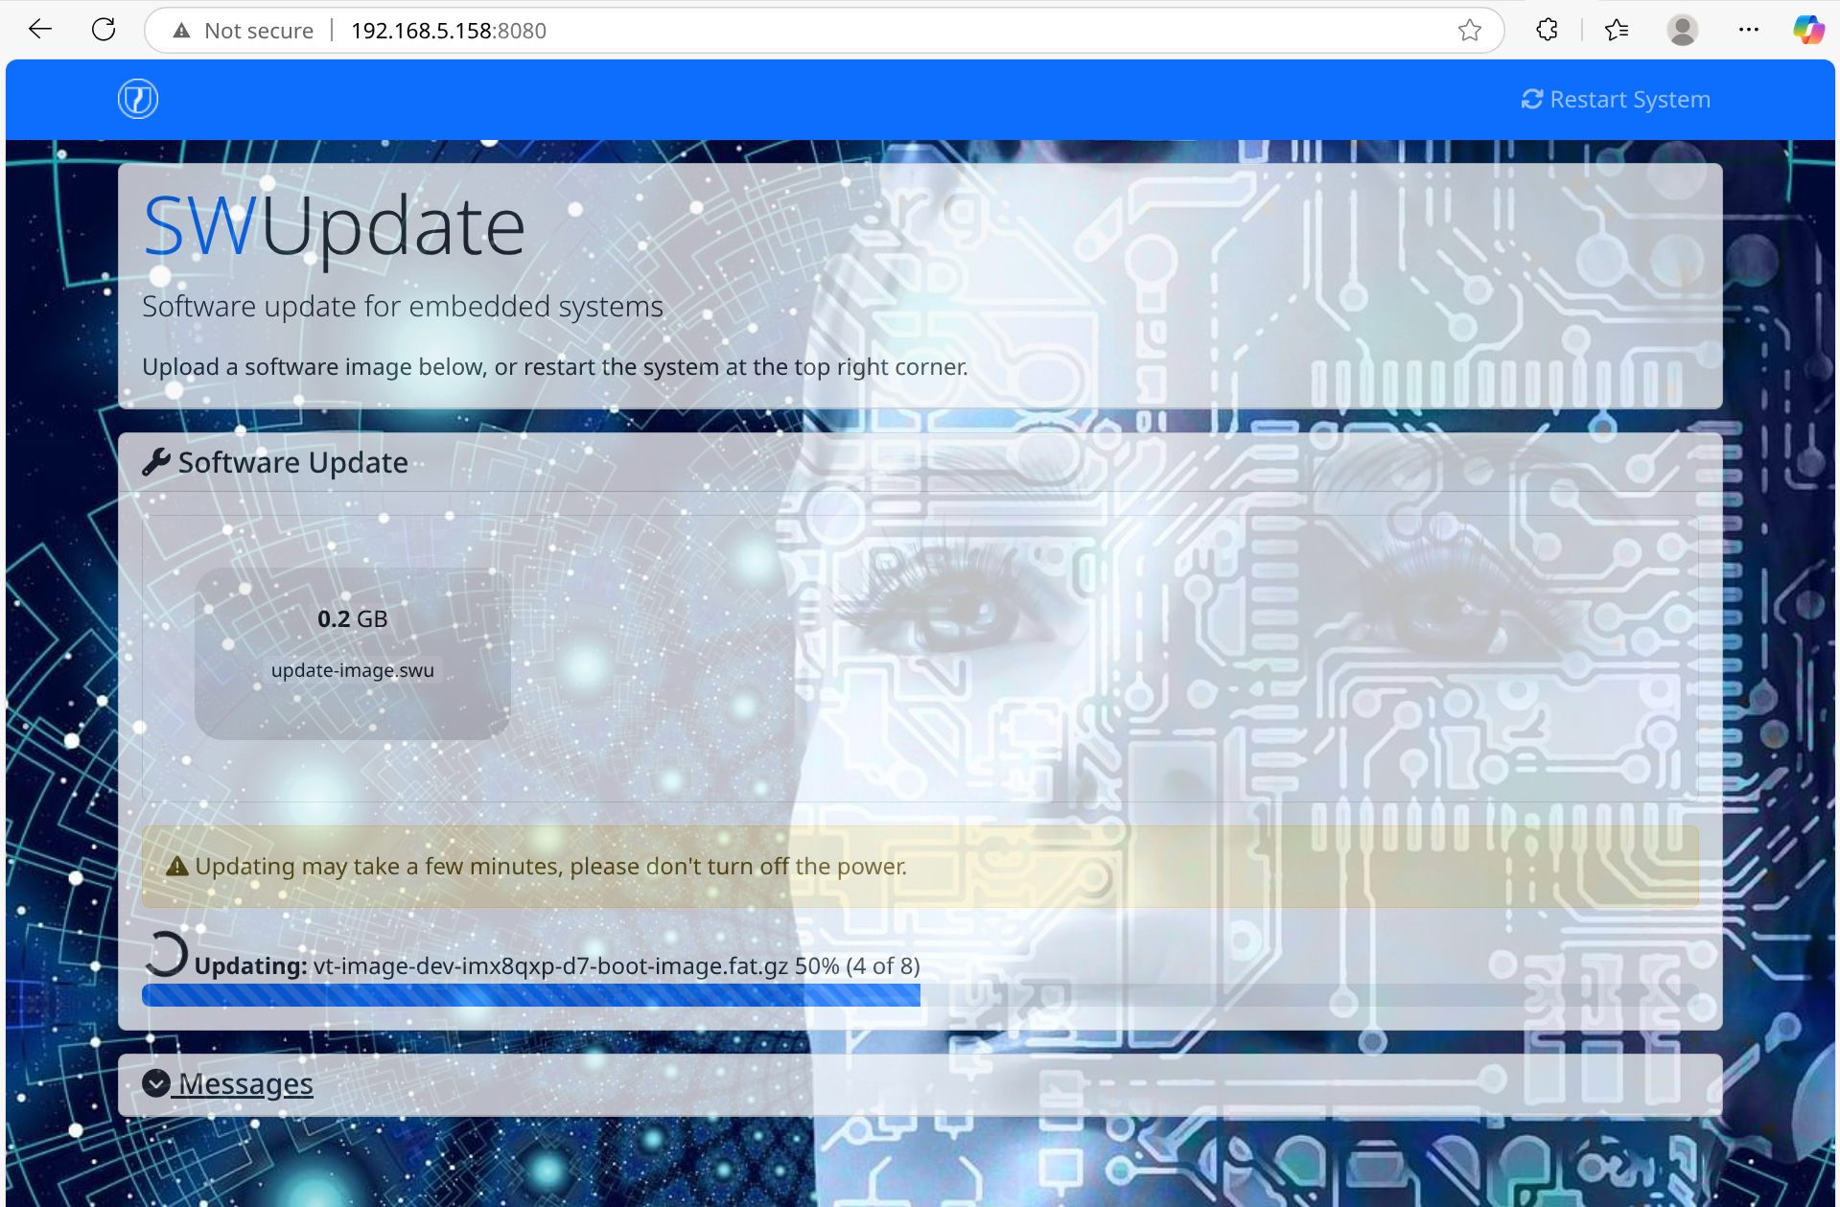Click the SWUpdate page title

click(334, 228)
